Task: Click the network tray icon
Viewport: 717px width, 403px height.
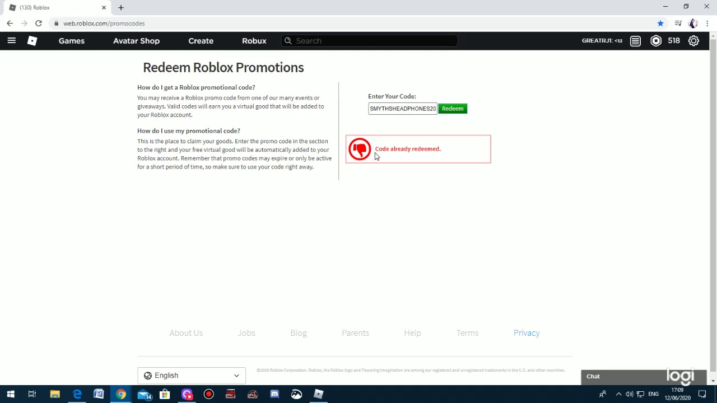Action: point(640,394)
